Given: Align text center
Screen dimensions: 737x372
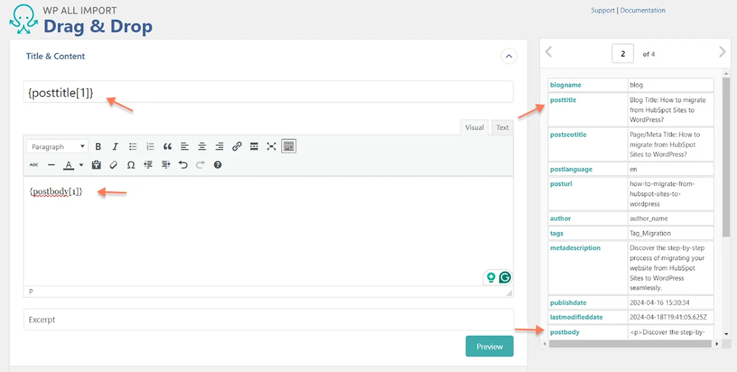Looking at the screenshot, I should coord(202,147).
